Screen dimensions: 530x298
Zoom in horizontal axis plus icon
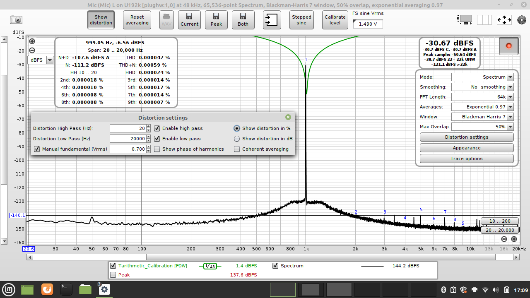tap(514, 239)
